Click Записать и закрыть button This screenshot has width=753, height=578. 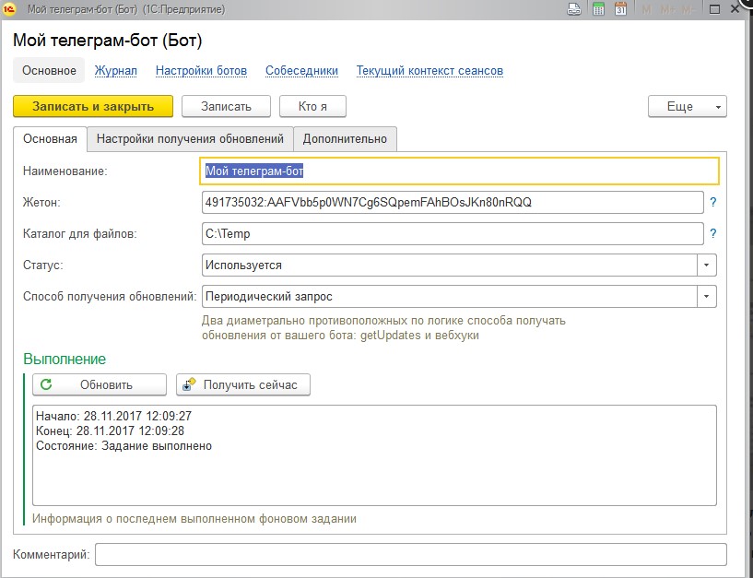[x=93, y=106]
